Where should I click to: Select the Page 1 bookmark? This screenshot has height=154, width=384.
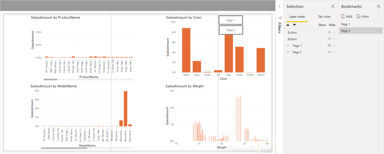[345, 24]
